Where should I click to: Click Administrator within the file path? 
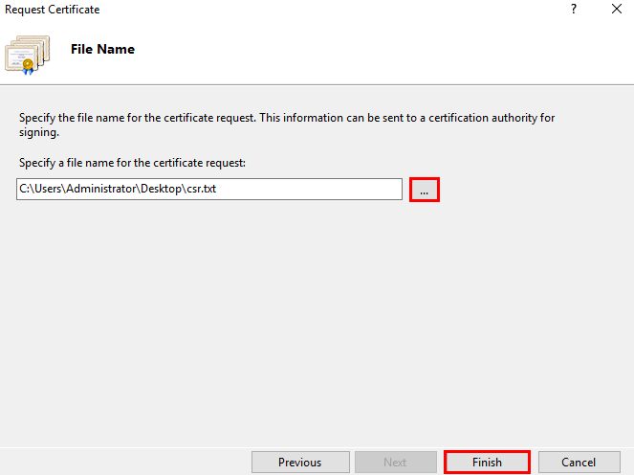click(x=101, y=189)
